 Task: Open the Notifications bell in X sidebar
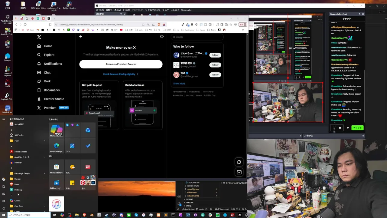[39, 64]
